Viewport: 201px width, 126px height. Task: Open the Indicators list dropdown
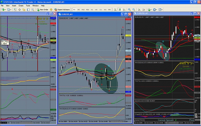pos(149,10)
